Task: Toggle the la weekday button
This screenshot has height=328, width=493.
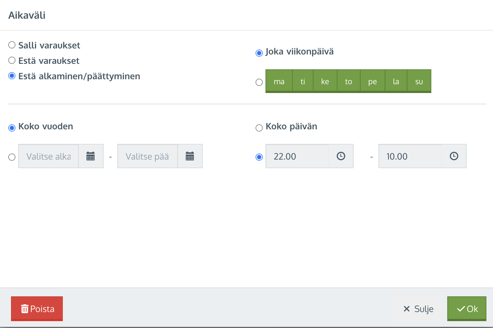Action: point(396,81)
